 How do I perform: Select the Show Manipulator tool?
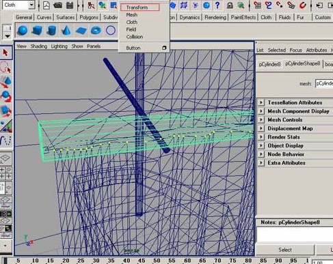tap(6, 126)
